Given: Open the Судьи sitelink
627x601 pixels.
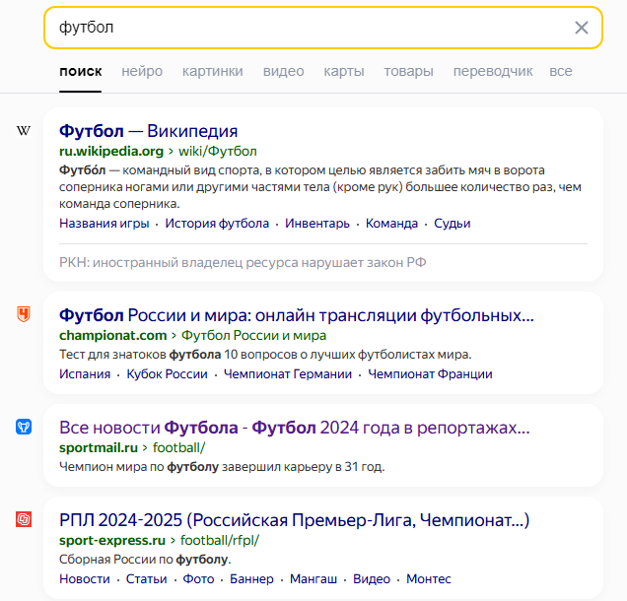Looking at the screenshot, I should click(453, 223).
